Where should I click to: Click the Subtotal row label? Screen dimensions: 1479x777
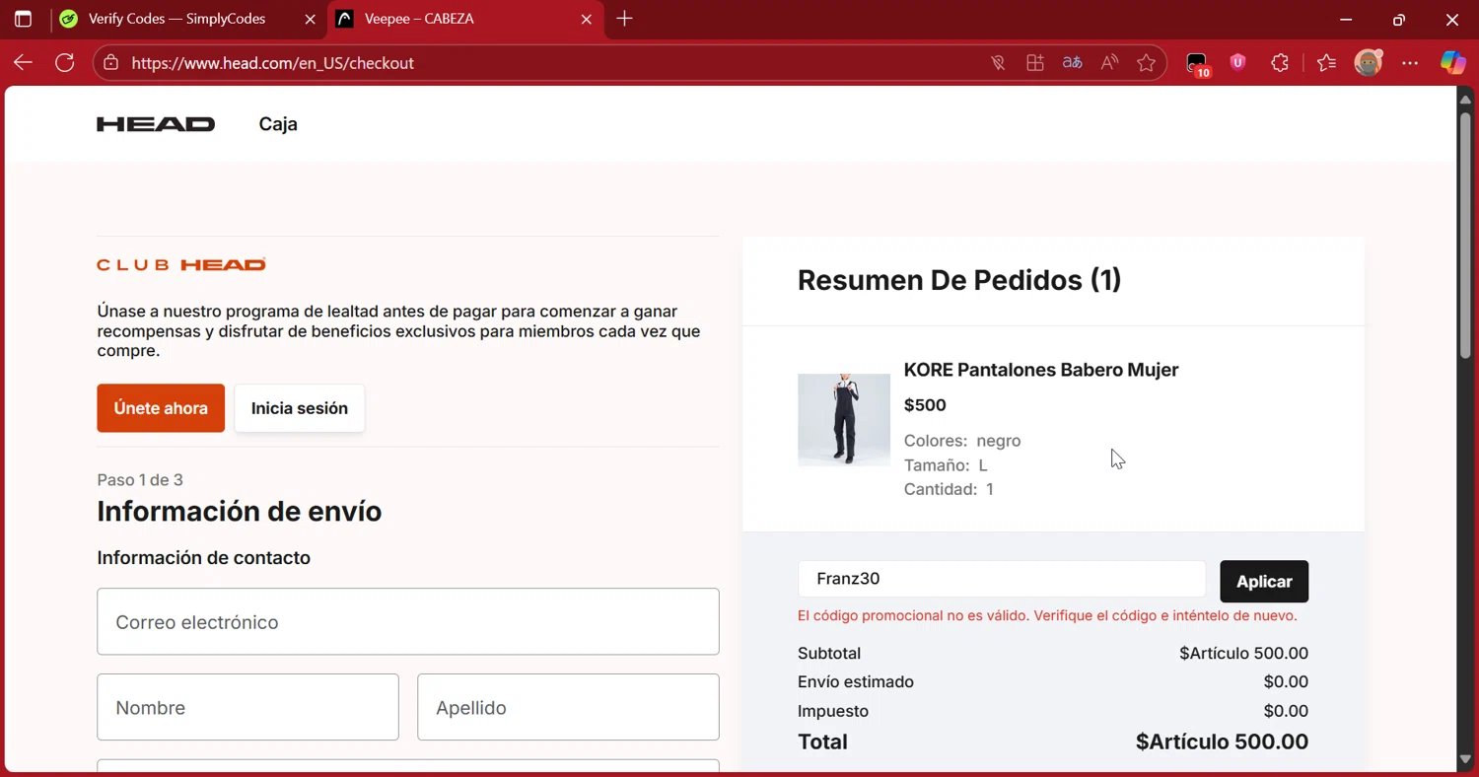point(829,653)
